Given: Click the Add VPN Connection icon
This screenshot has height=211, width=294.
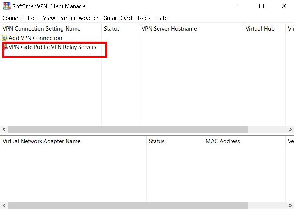Looking at the screenshot, I should [5, 38].
